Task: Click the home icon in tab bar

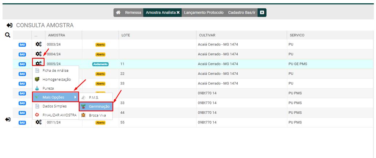Action: pos(118,13)
